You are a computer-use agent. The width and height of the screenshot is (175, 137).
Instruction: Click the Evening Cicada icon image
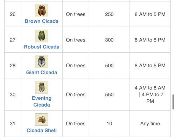click(42, 87)
